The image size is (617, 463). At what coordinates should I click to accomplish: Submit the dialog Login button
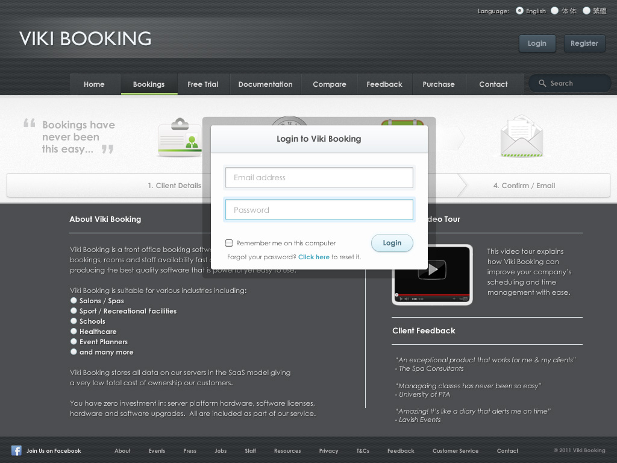click(x=392, y=243)
